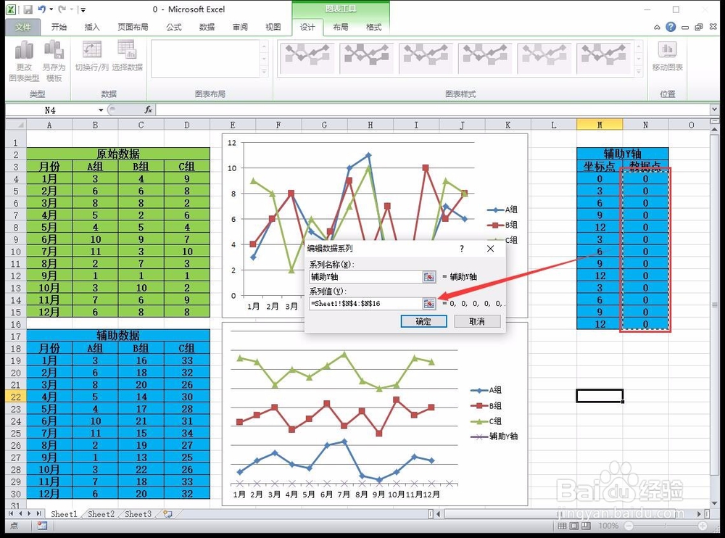
Task: Open the 视图 ribbon tab
Action: pyautogui.click(x=273, y=28)
